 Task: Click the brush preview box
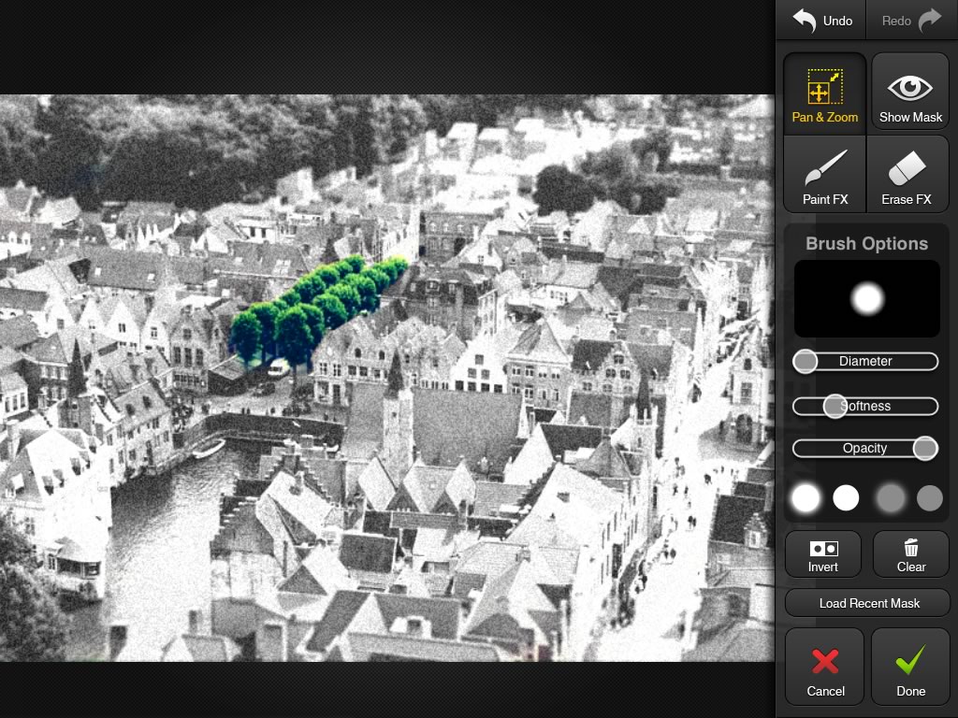click(866, 299)
